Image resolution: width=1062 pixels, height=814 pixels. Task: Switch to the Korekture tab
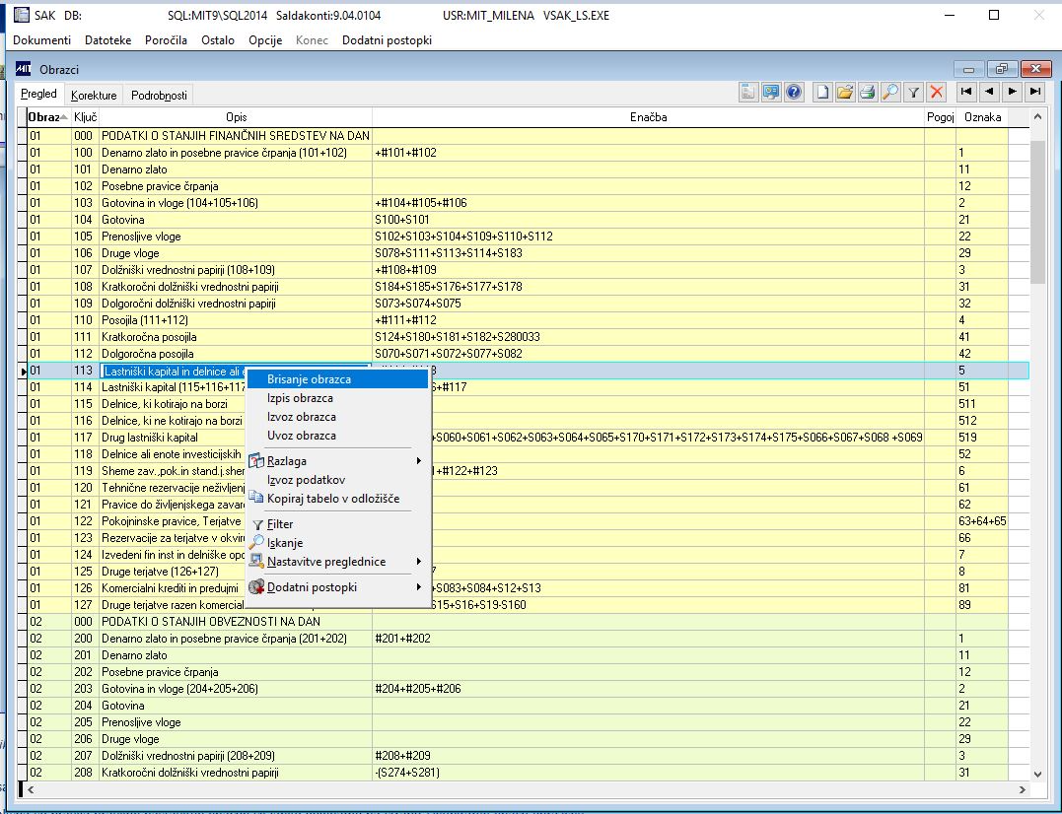pyautogui.click(x=94, y=96)
